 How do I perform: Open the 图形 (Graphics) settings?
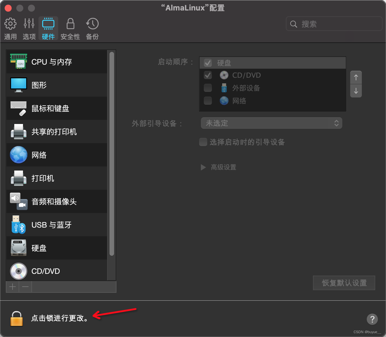click(x=39, y=85)
